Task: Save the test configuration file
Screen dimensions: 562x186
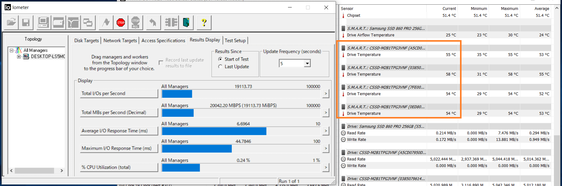Action: pyautogui.click(x=26, y=22)
